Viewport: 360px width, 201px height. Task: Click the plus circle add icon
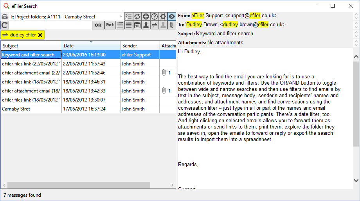(146, 16)
